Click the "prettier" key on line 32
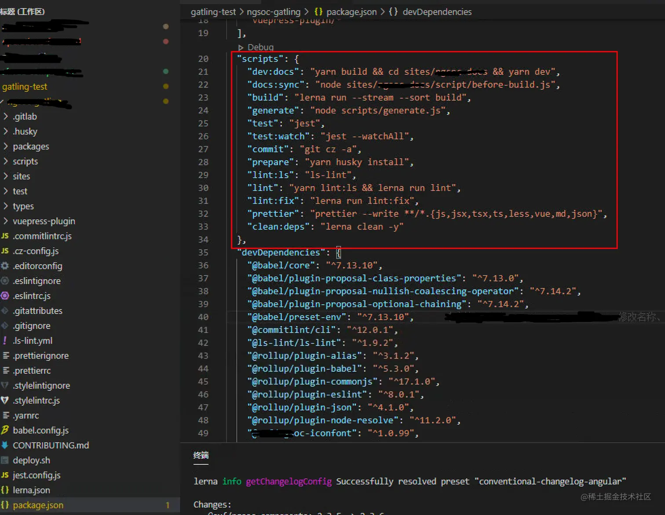Viewport: 665px width, 515px height. (273, 214)
